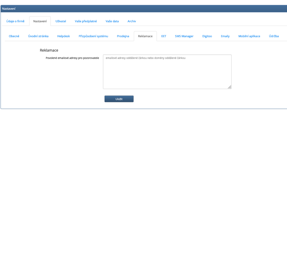Select the Helpdesk settings subtab

pyautogui.click(x=63, y=36)
